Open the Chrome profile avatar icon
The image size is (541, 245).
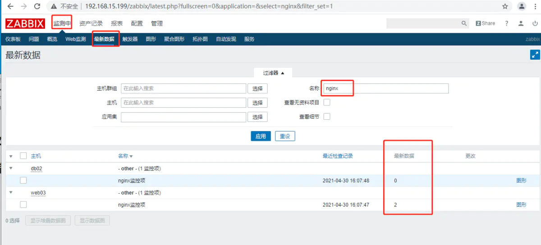coord(522,7)
